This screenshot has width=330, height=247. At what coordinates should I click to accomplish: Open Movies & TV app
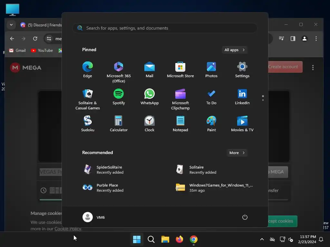click(242, 124)
